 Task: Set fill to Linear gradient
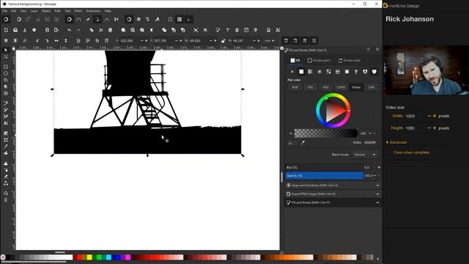click(310, 72)
